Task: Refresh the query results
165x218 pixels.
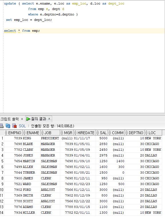Action: pyautogui.click(x=8, y=126)
